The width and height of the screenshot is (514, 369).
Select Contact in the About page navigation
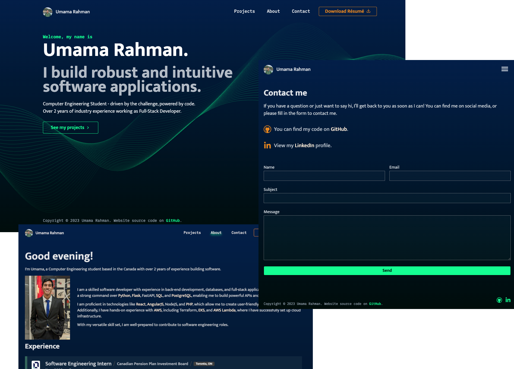tap(239, 233)
